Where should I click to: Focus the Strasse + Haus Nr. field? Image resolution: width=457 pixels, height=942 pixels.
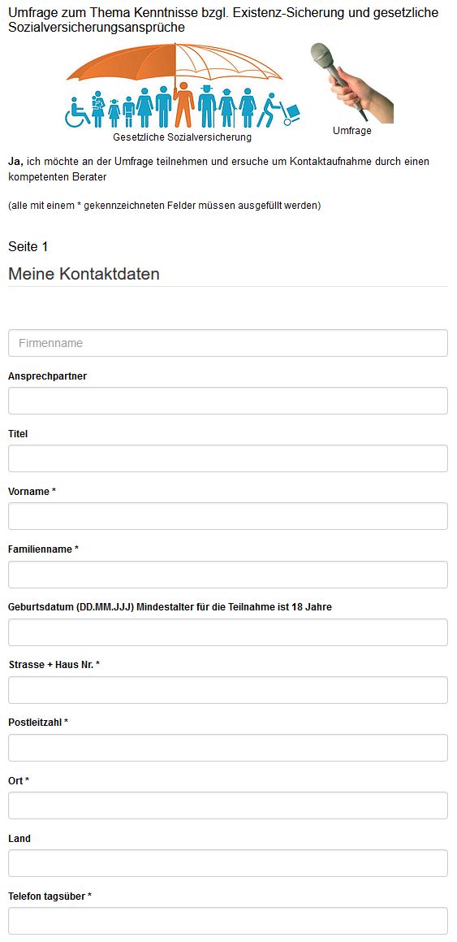(x=228, y=690)
